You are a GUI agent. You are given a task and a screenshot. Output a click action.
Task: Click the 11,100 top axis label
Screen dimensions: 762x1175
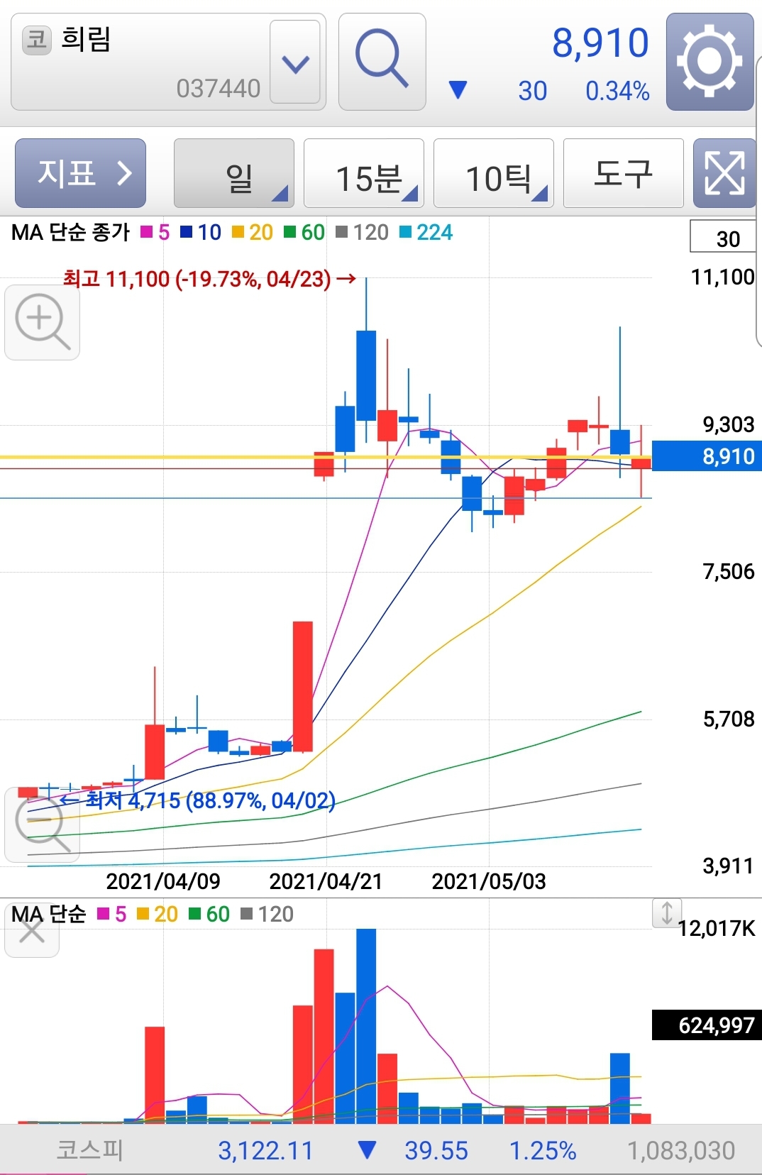[723, 277]
